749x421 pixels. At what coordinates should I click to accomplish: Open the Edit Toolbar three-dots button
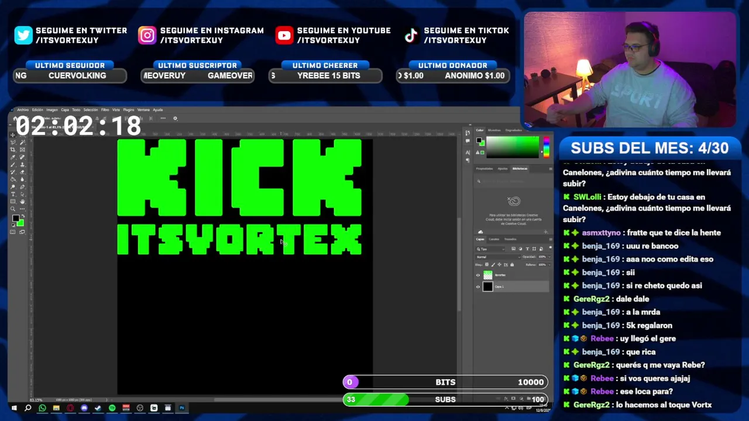[x=22, y=209]
